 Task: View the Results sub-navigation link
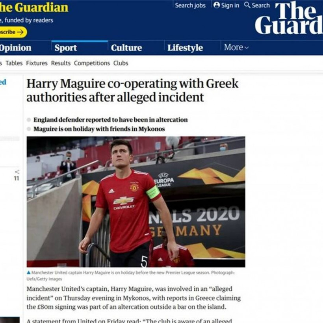[61, 63]
